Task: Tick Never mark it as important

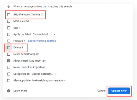Action: point(9,67)
